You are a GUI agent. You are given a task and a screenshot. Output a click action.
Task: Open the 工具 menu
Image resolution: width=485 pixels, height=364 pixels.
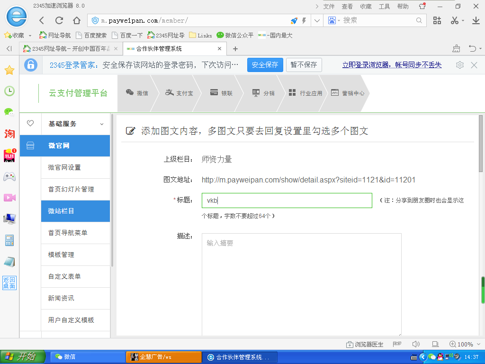click(384, 7)
